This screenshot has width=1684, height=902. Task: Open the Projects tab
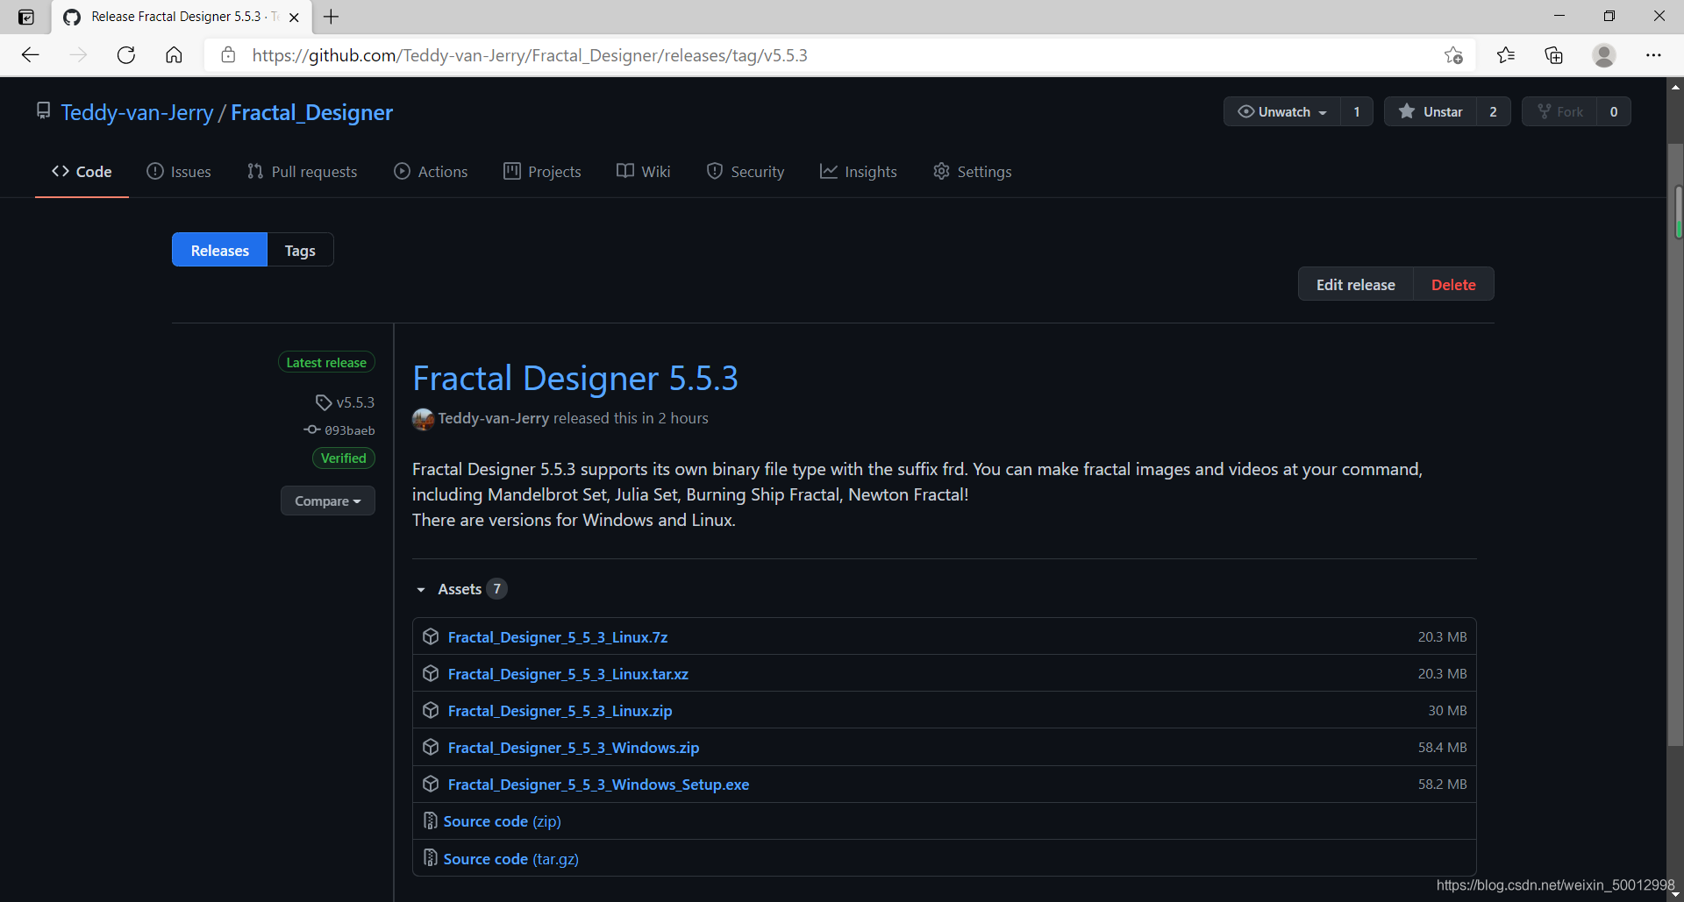click(542, 172)
